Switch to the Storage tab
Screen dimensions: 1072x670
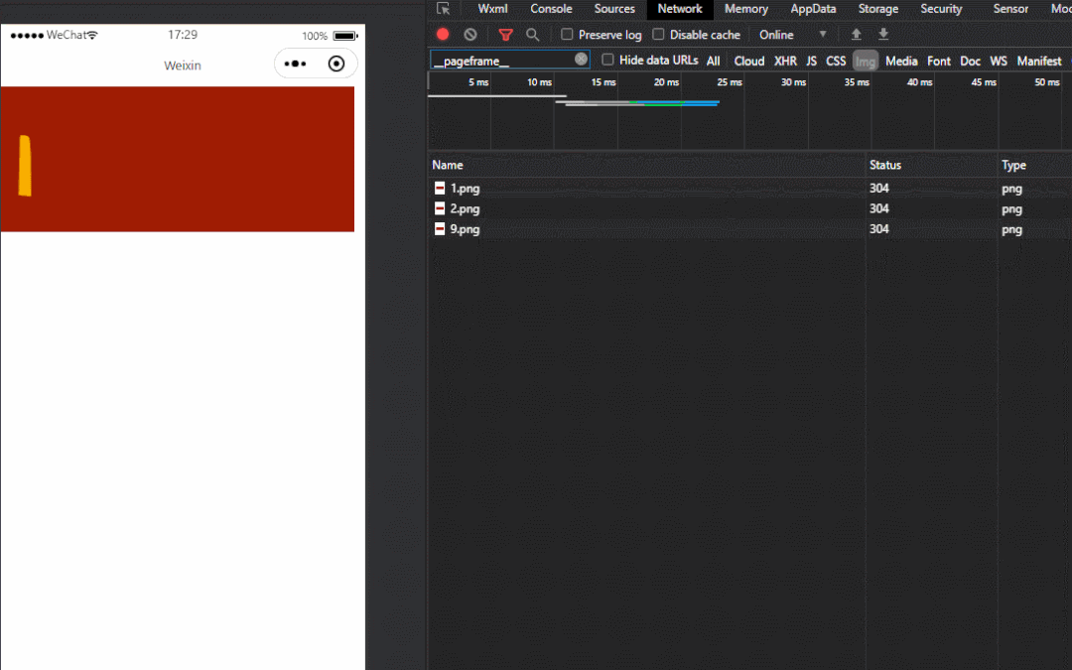[877, 9]
